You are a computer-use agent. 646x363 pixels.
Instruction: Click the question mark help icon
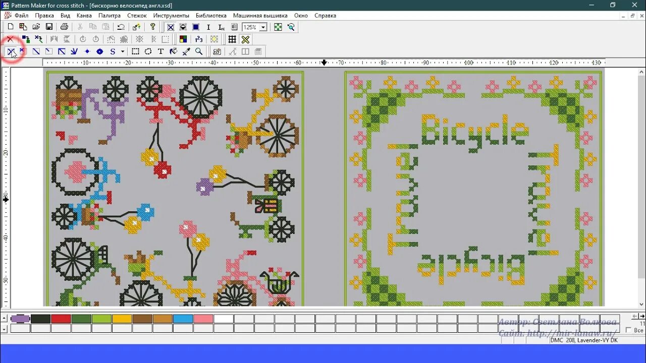pyautogui.click(x=152, y=27)
